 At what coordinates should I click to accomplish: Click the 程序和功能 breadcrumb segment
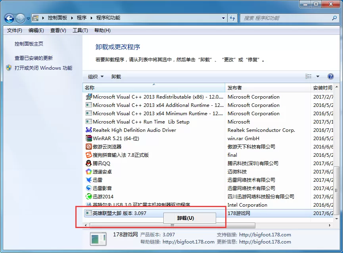click(x=108, y=18)
